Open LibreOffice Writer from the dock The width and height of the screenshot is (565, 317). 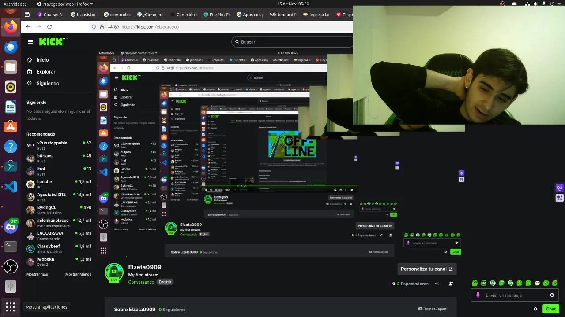[x=11, y=107]
